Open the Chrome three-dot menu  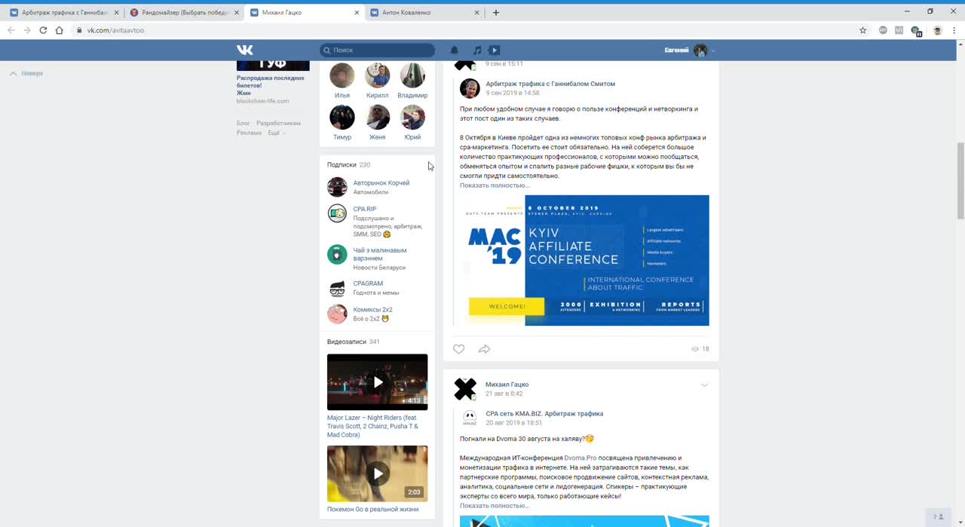tap(954, 30)
